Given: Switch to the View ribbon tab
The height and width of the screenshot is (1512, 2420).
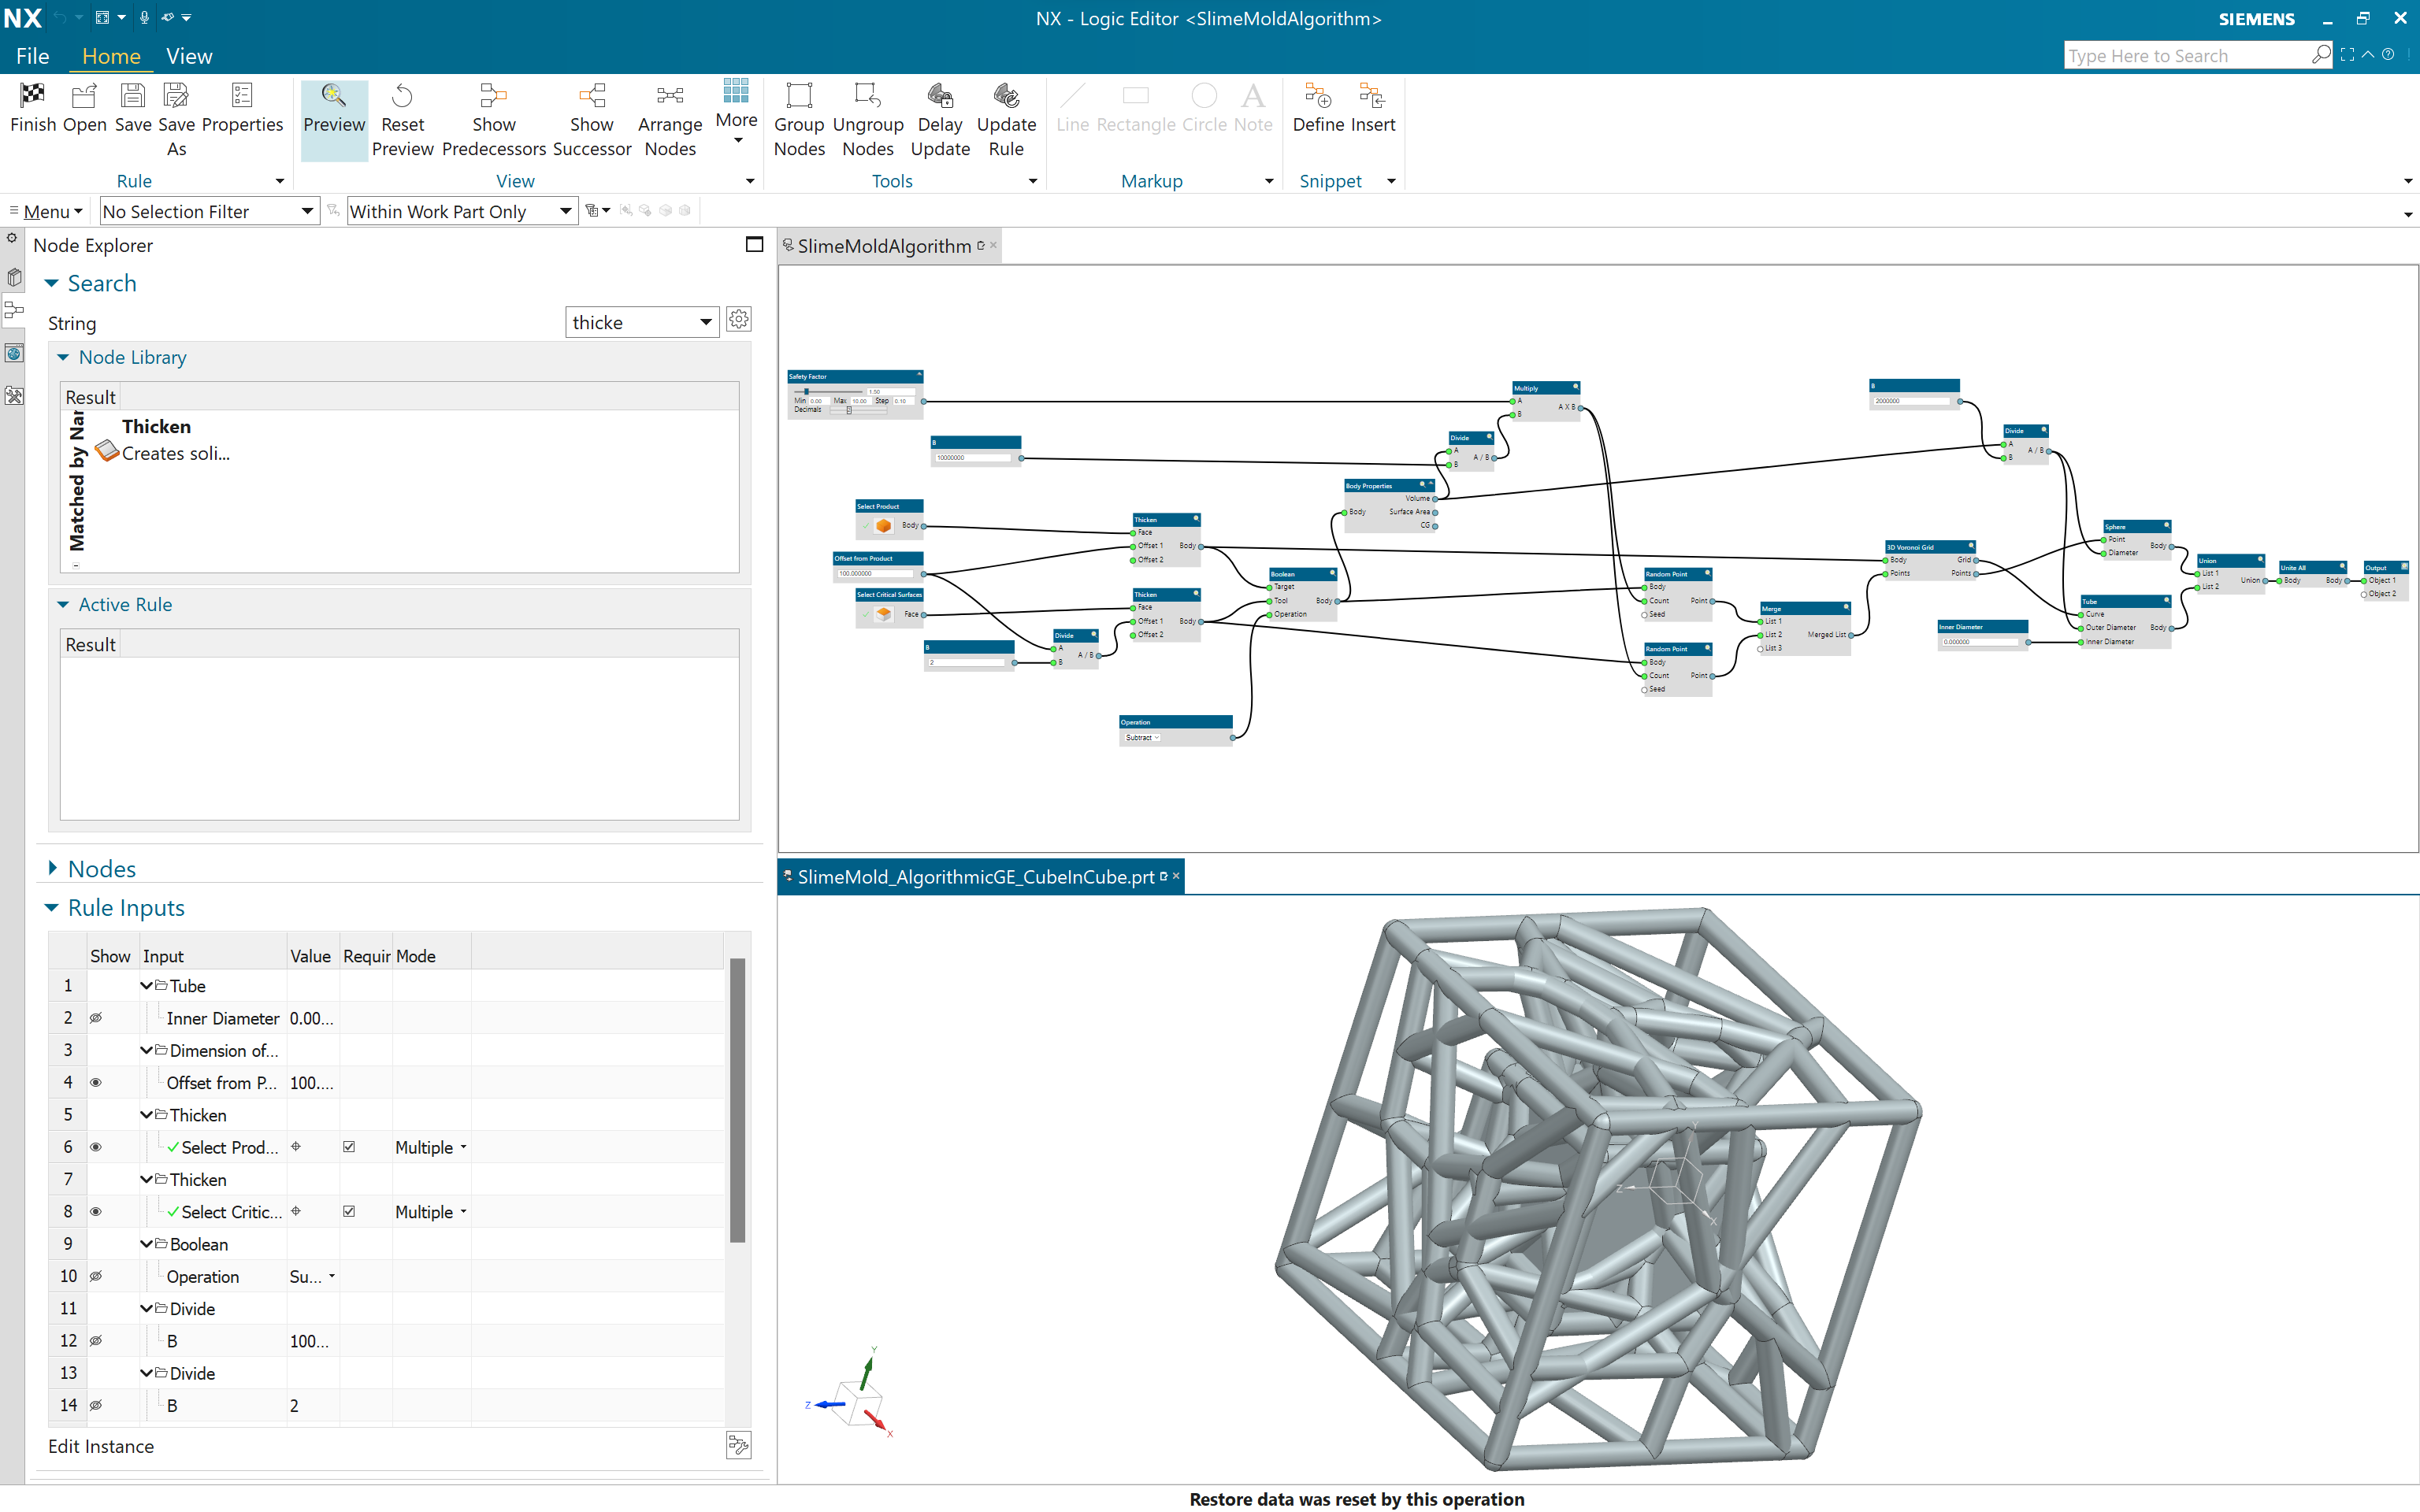Looking at the screenshot, I should click(x=189, y=56).
